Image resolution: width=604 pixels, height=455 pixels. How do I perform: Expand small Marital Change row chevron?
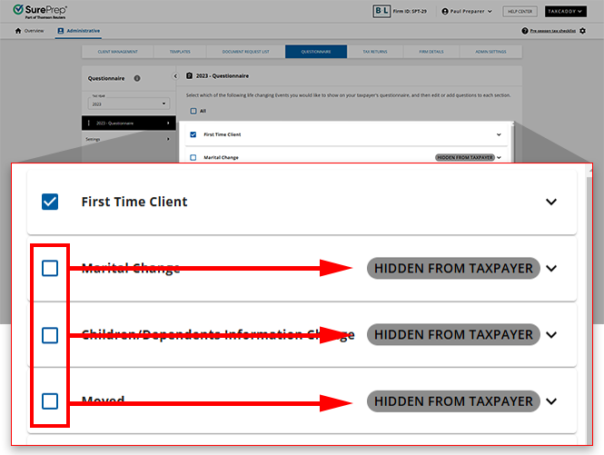coord(499,157)
